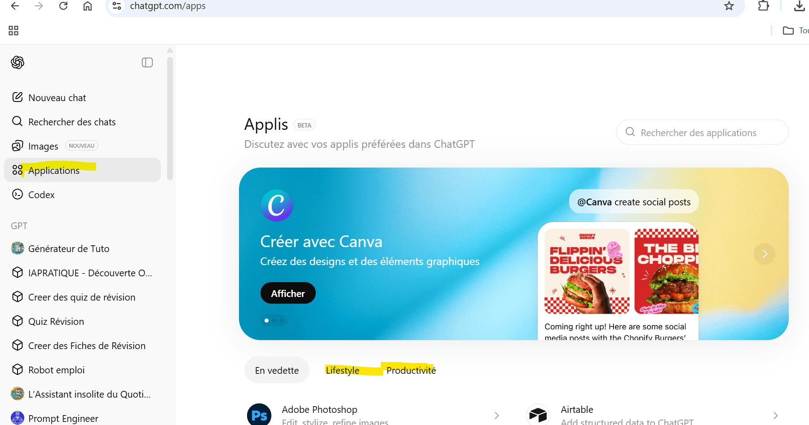This screenshot has width=809, height=425.
Task: Collapse the sidebar with panel toggle
Action: pos(147,62)
